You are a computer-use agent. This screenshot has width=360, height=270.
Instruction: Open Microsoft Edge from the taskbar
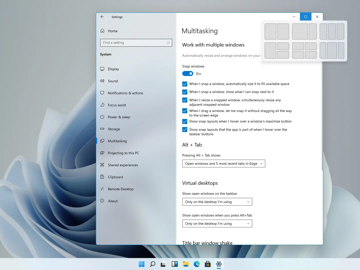click(x=197, y=264)
